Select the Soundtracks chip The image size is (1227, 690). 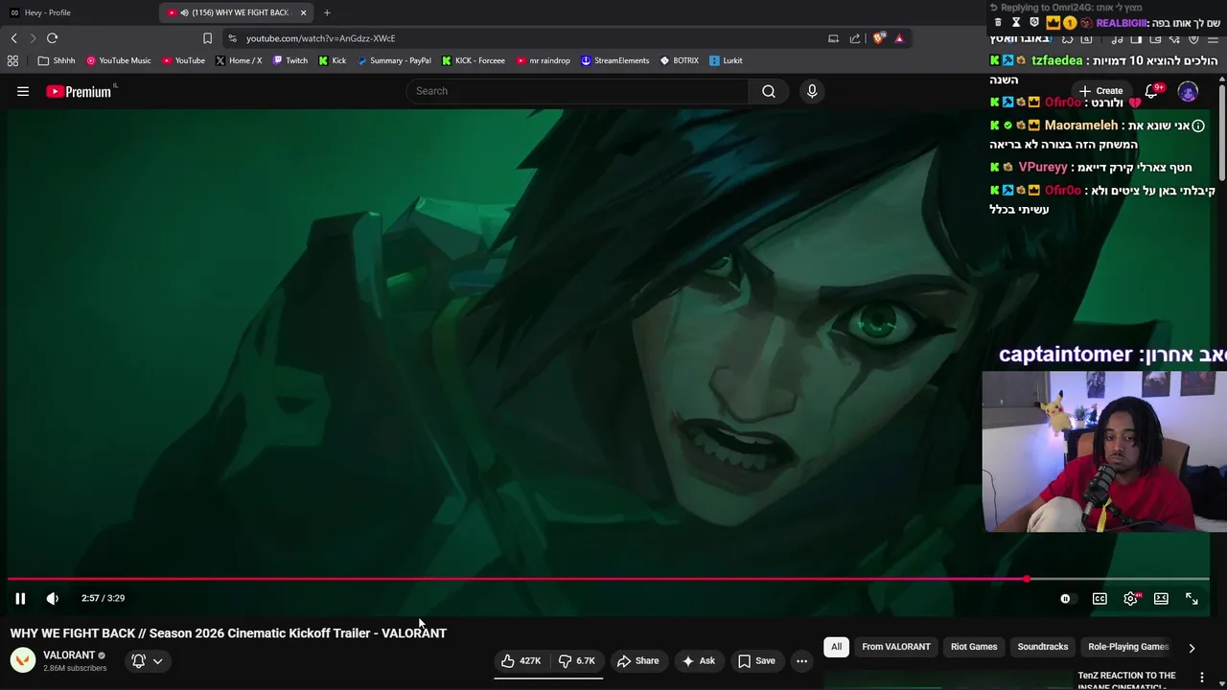1043,647
